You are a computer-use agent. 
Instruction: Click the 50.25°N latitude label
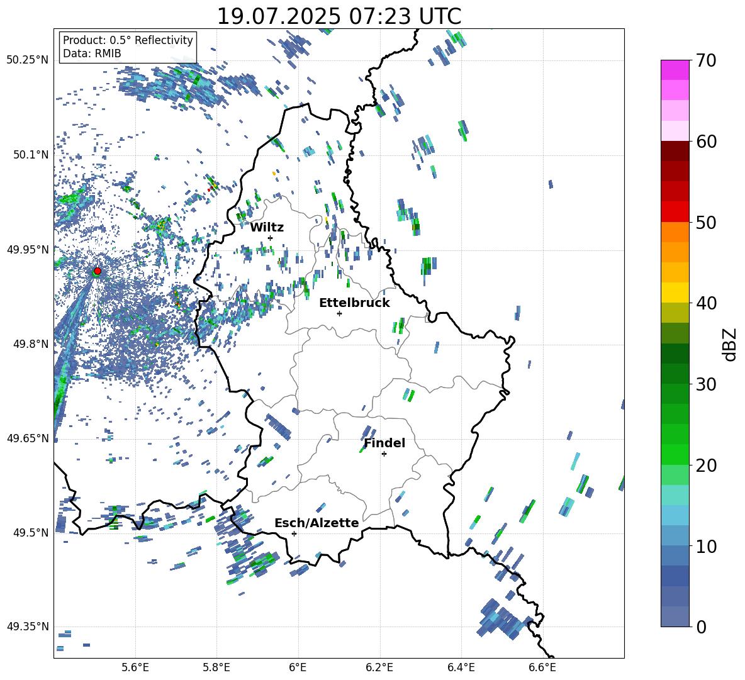28,60
